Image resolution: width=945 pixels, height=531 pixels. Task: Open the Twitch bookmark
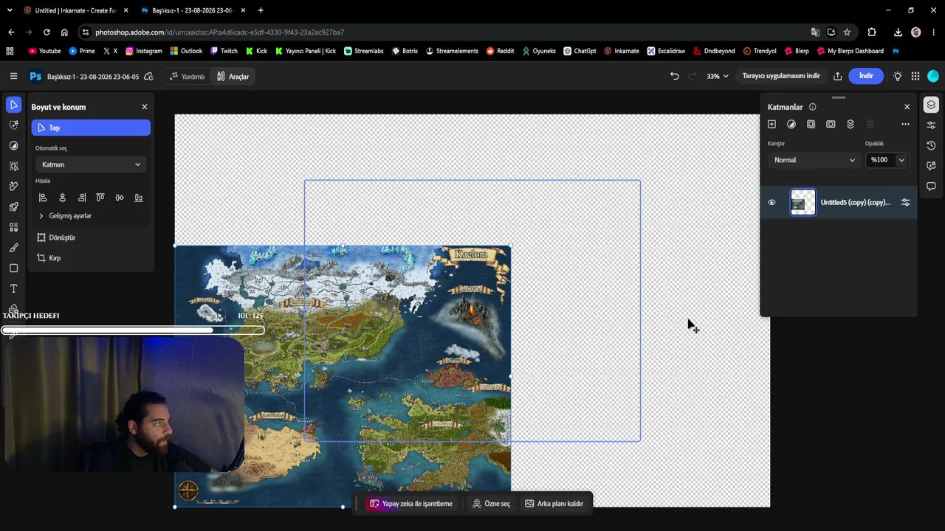click(x=224, y=51)
